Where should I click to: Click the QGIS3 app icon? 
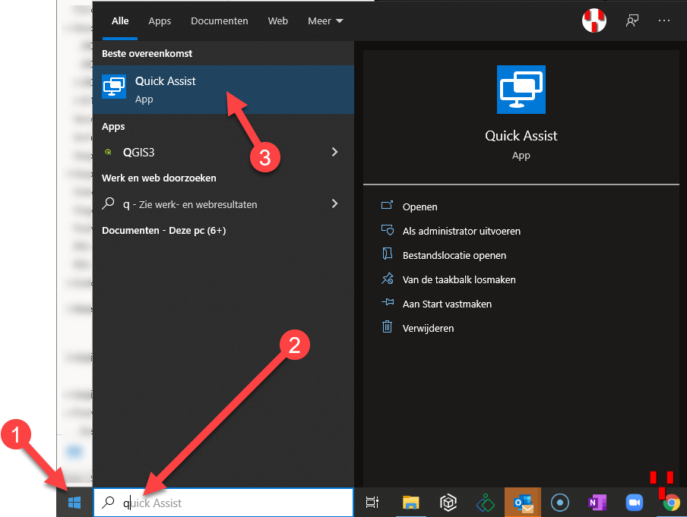pos(108,153)
